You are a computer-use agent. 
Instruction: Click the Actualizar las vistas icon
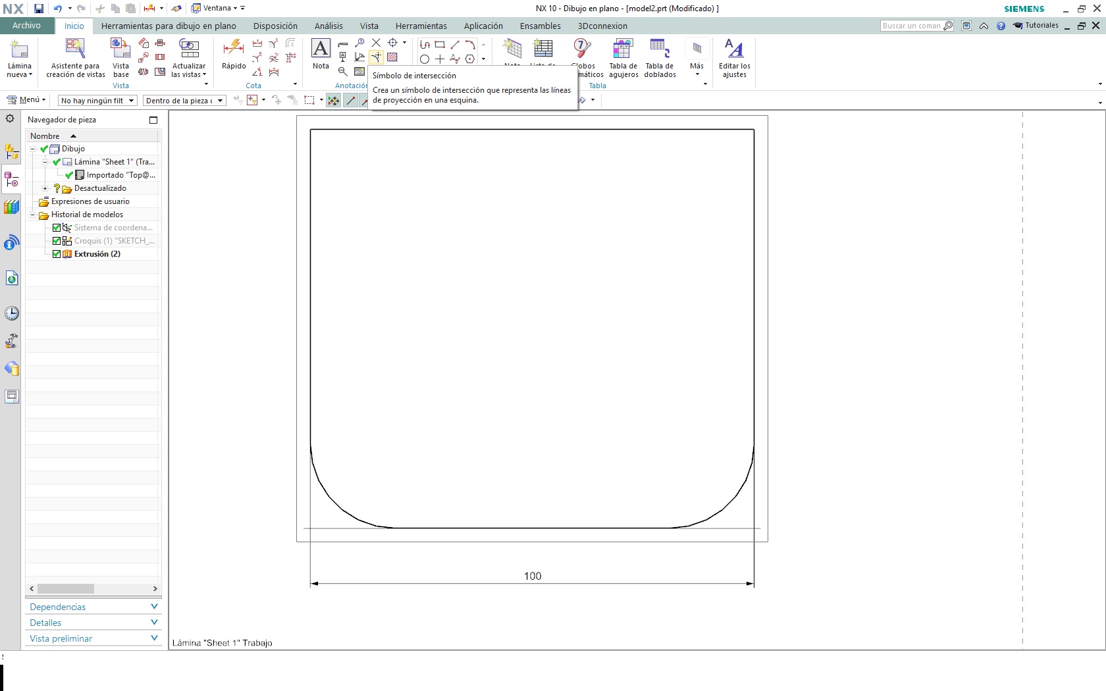(x=189, y=49)
